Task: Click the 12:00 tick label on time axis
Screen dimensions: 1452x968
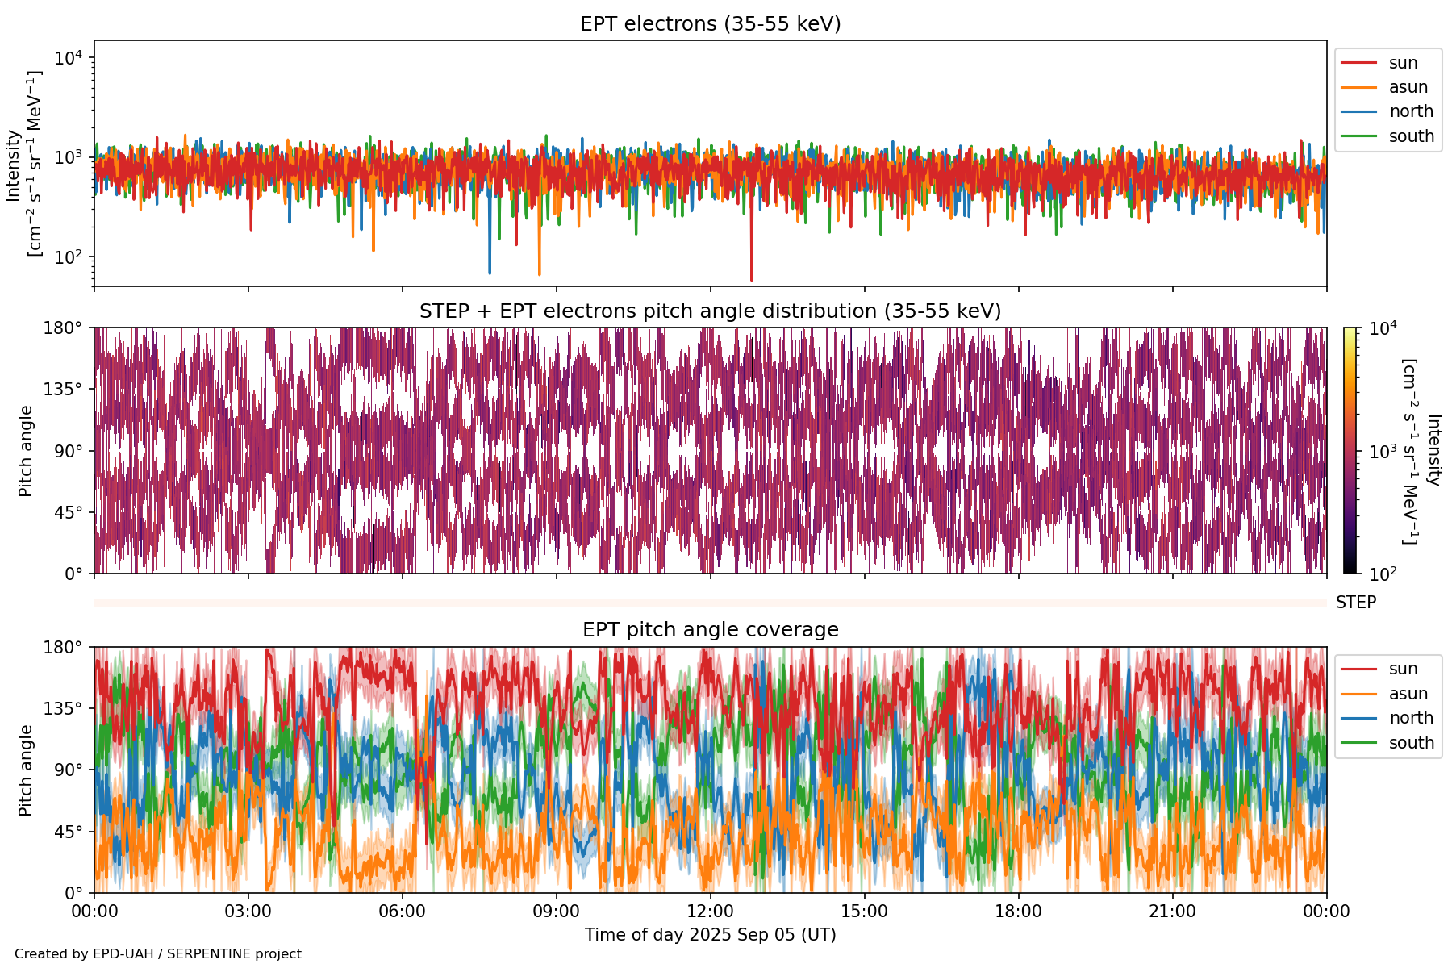Action: coord(710,912)
